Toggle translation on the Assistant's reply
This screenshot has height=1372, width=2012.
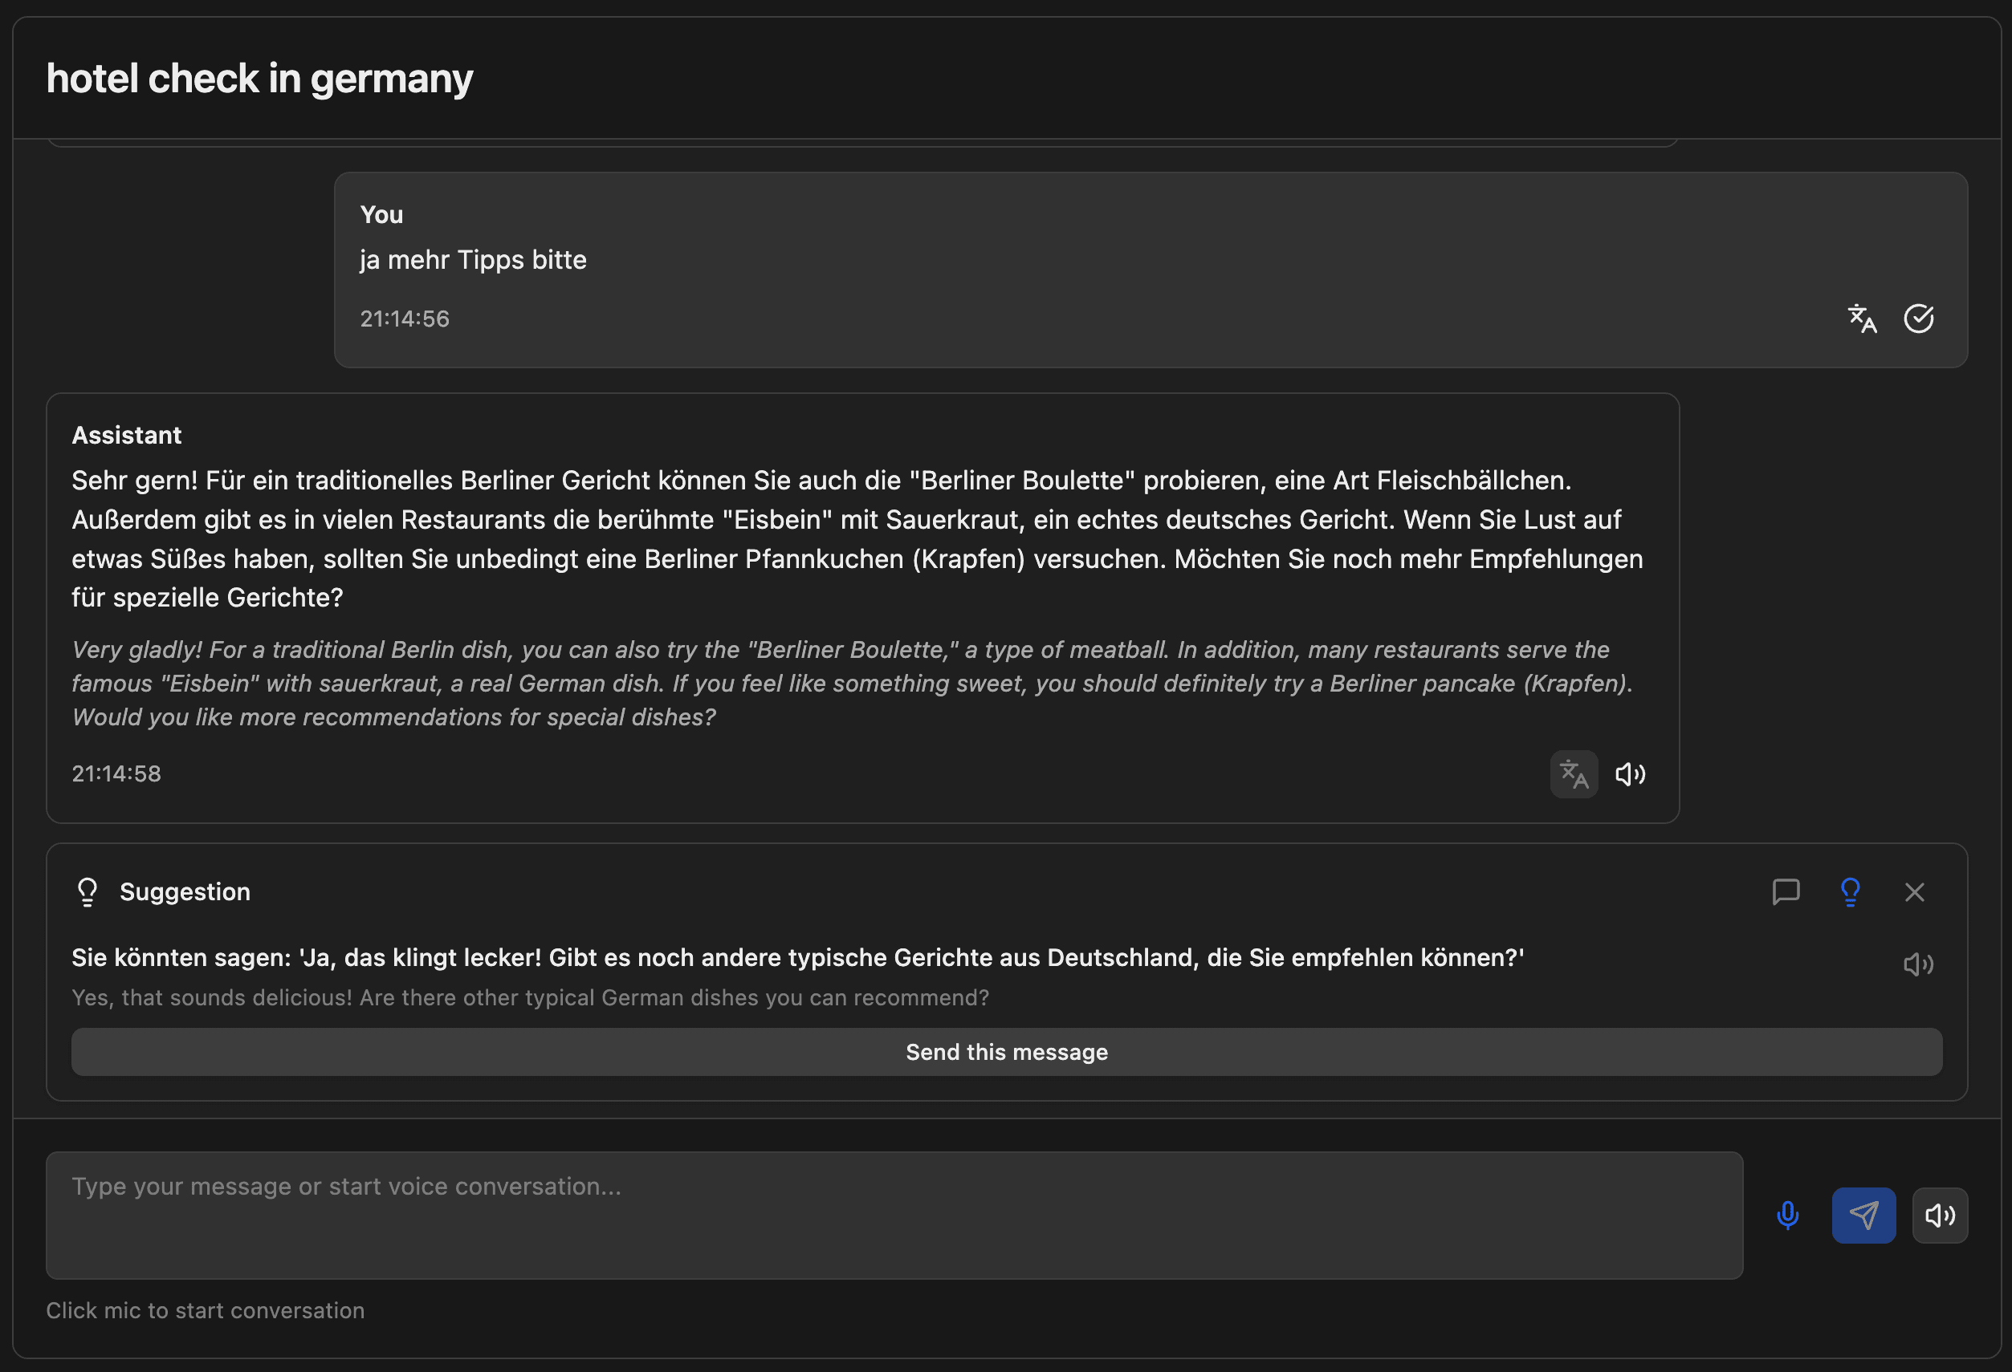[1574, 774]
